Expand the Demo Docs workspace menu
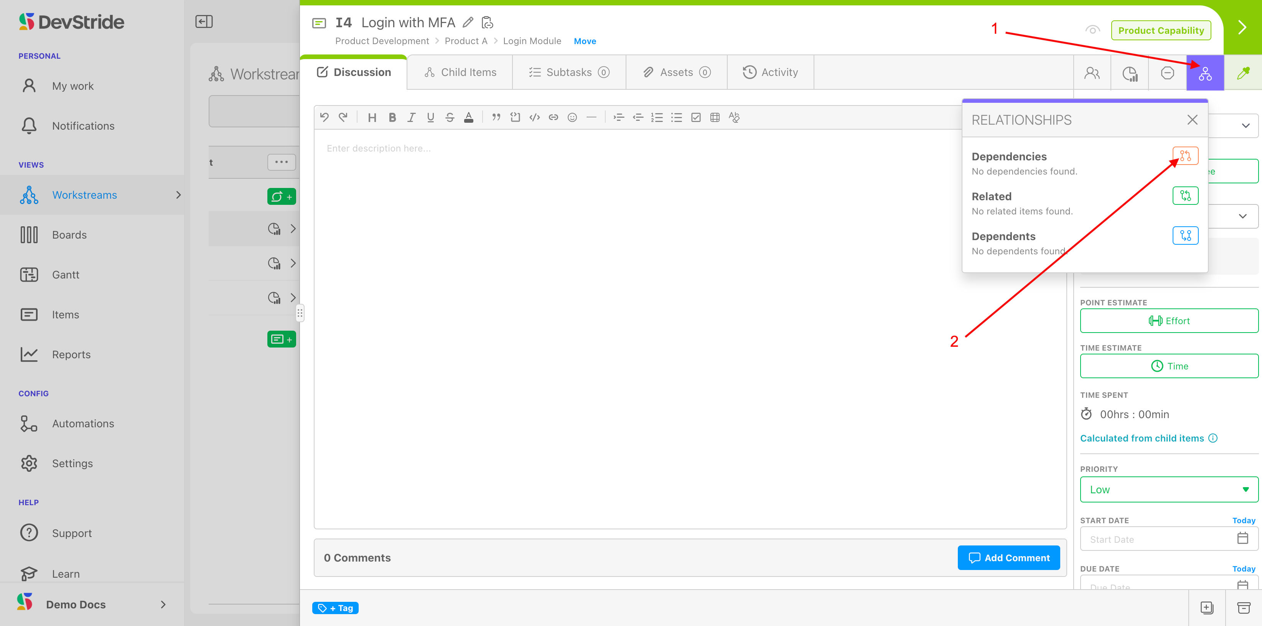 click(x=163, y=605)
